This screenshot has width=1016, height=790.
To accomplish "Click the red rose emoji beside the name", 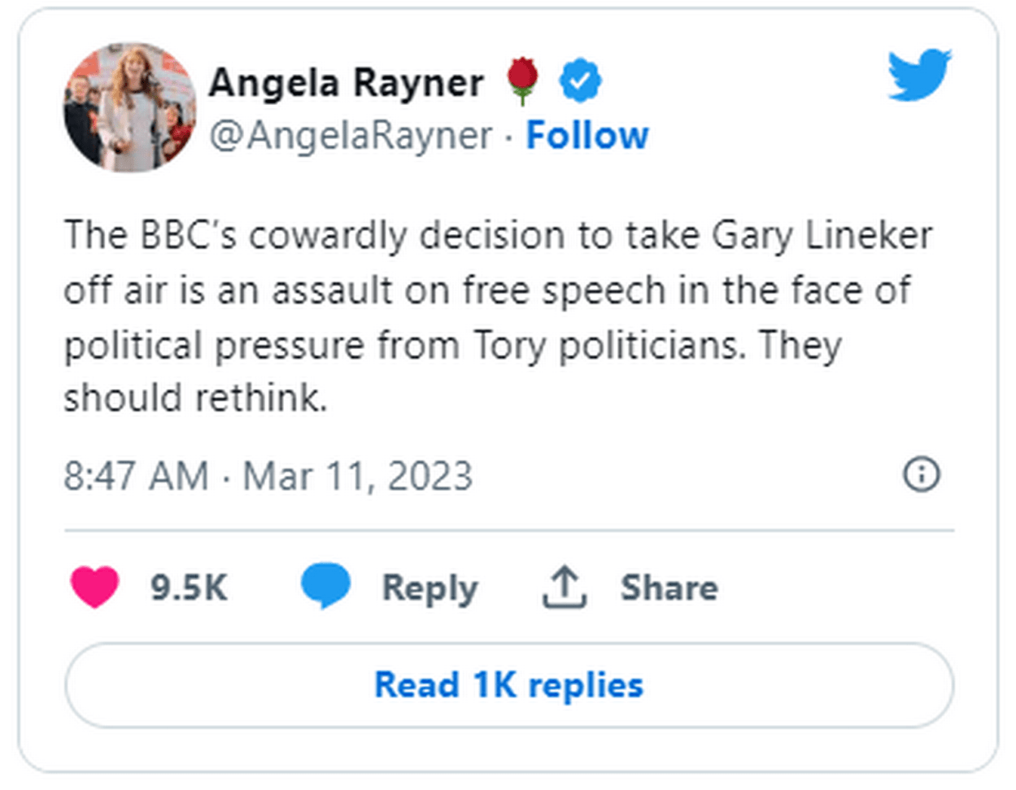I will coord(522,81).
